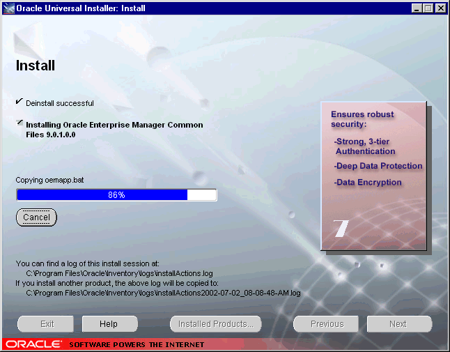Screen dimensions: 450x352
Task: Click 'Strong, 3-tier Authentication' promo text
Action: pyautogui.click(x=364, y=146)
